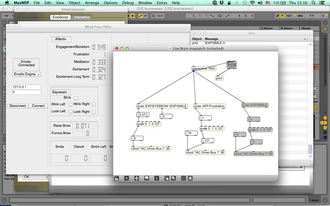Open the patcher Inspector with the i icon
This screenshot has width=330, height=206.
(x=156, y=178)
